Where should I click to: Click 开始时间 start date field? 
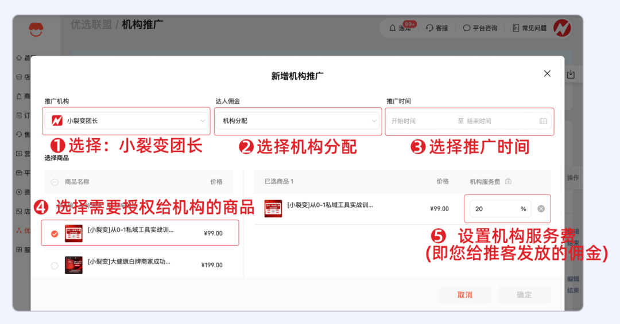click(x=413, y=121)
